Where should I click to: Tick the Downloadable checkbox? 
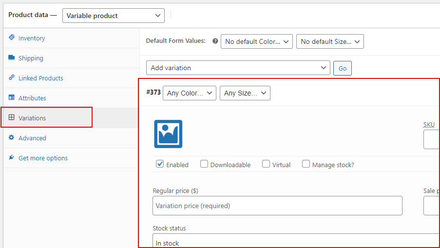click(204, 164)
